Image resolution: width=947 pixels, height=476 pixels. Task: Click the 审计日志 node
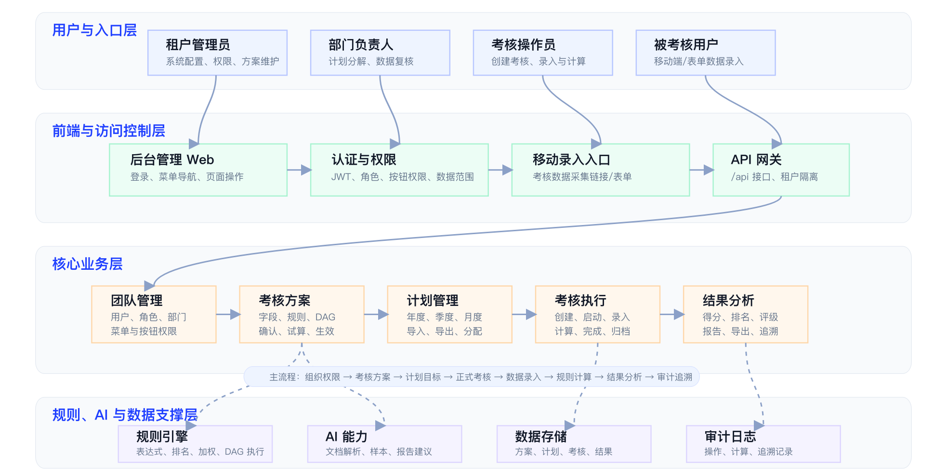[x=763, y=444]
